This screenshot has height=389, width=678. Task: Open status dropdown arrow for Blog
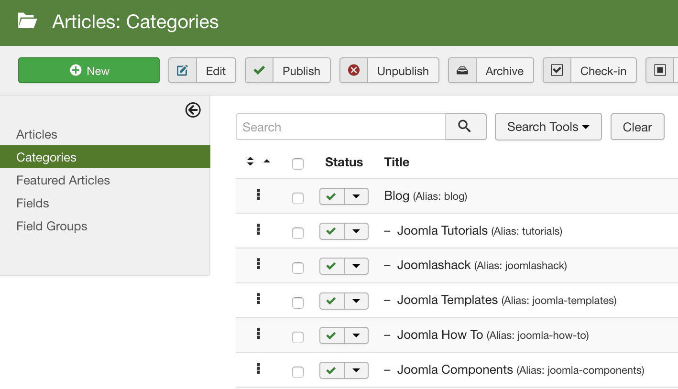coord(356,196)
